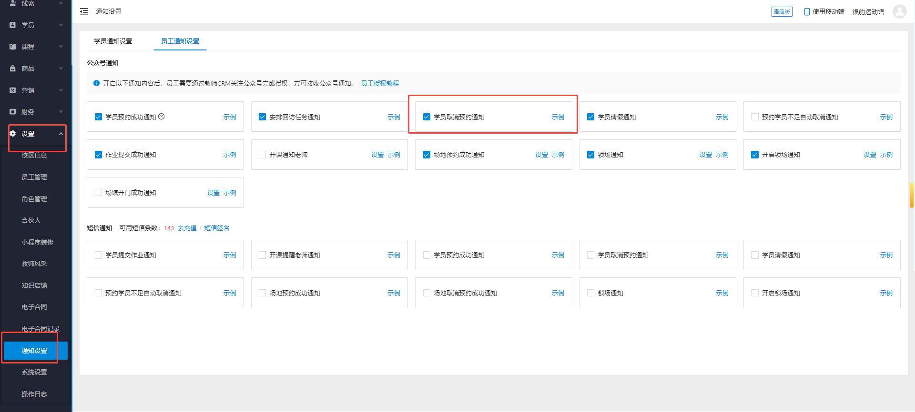Click 使用移动端 in the header

pyautogui.click(x=828, y=11)
